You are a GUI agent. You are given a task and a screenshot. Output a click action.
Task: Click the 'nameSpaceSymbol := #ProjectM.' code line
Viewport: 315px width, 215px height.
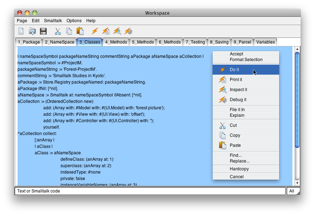tap(50, 63)
